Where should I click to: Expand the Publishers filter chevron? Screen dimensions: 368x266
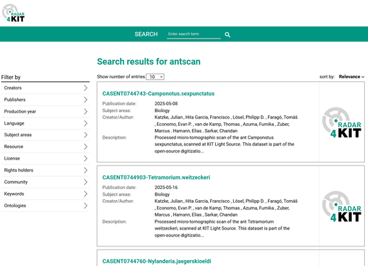(85, 100)
